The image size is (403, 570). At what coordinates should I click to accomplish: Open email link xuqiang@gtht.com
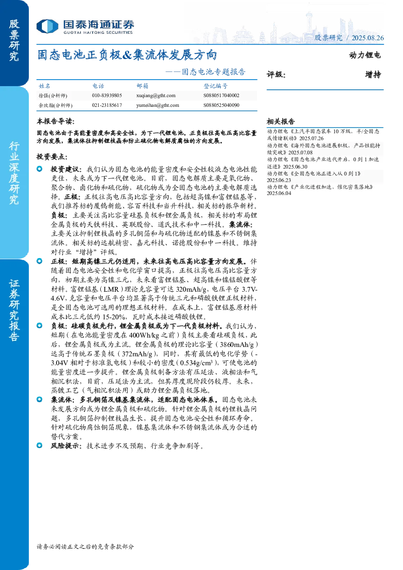coord(156,95)
